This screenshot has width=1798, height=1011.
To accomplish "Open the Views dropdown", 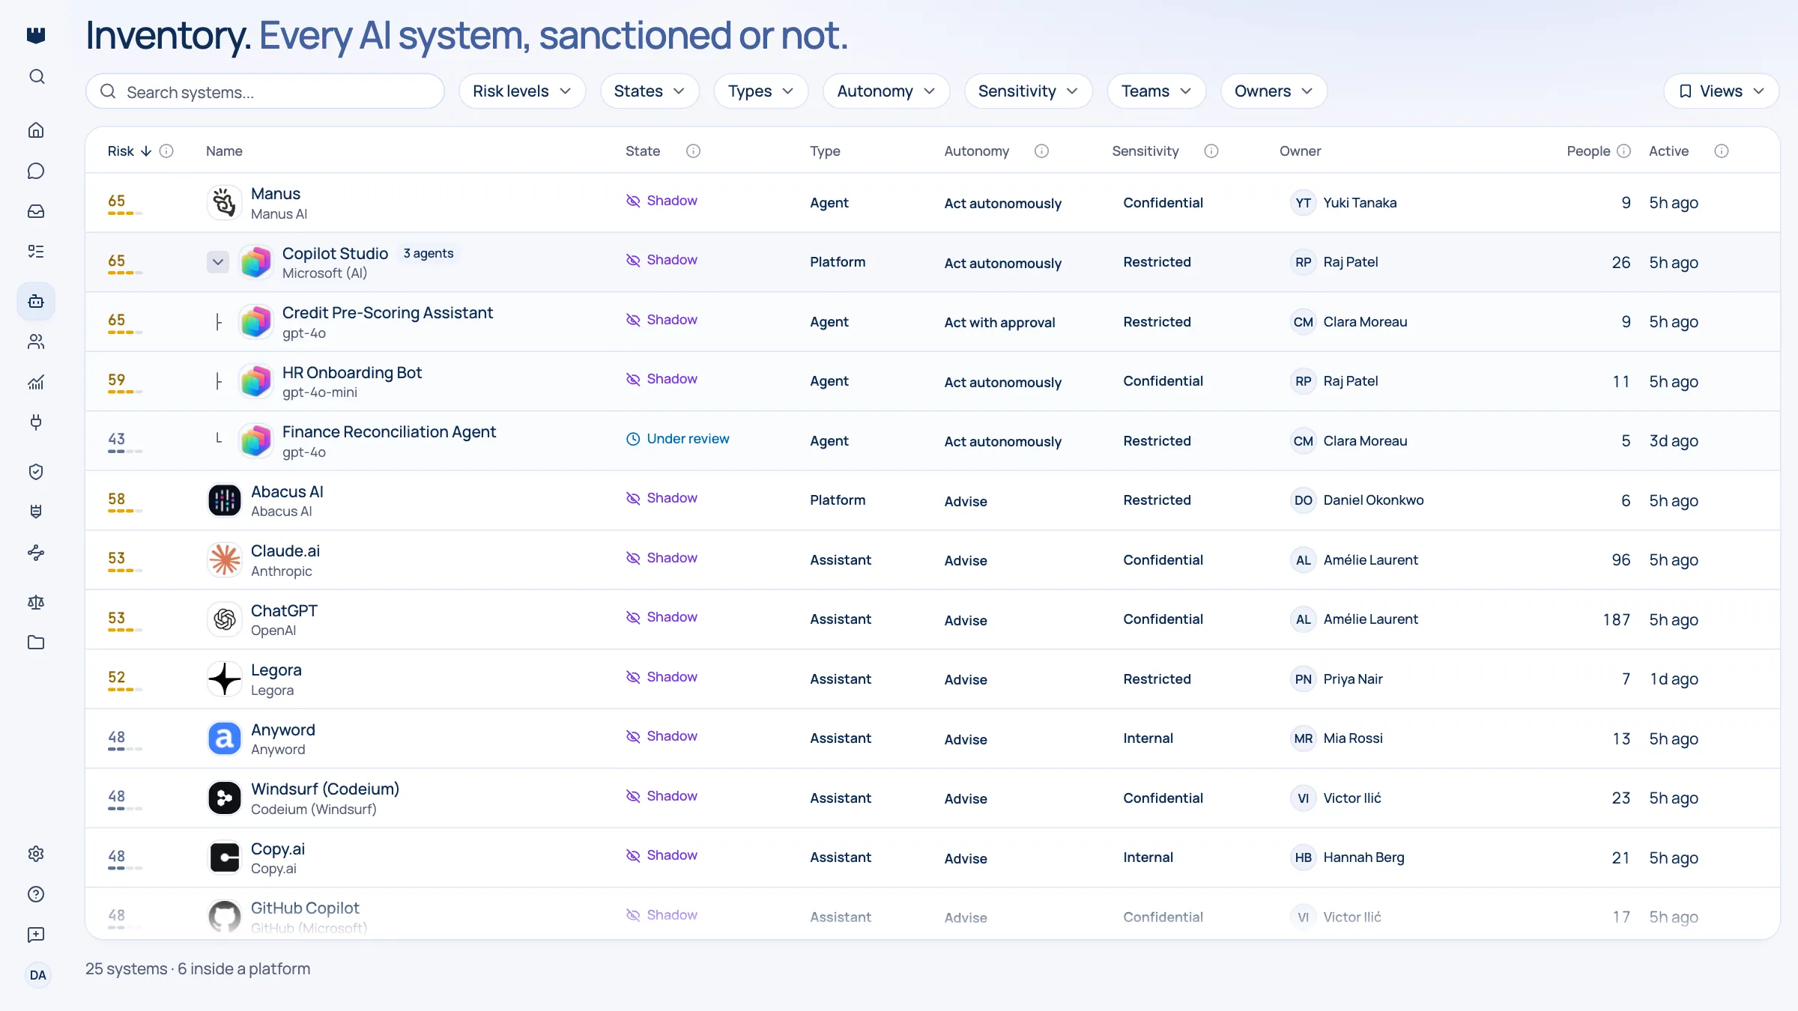I will [x=1721, y=91].
